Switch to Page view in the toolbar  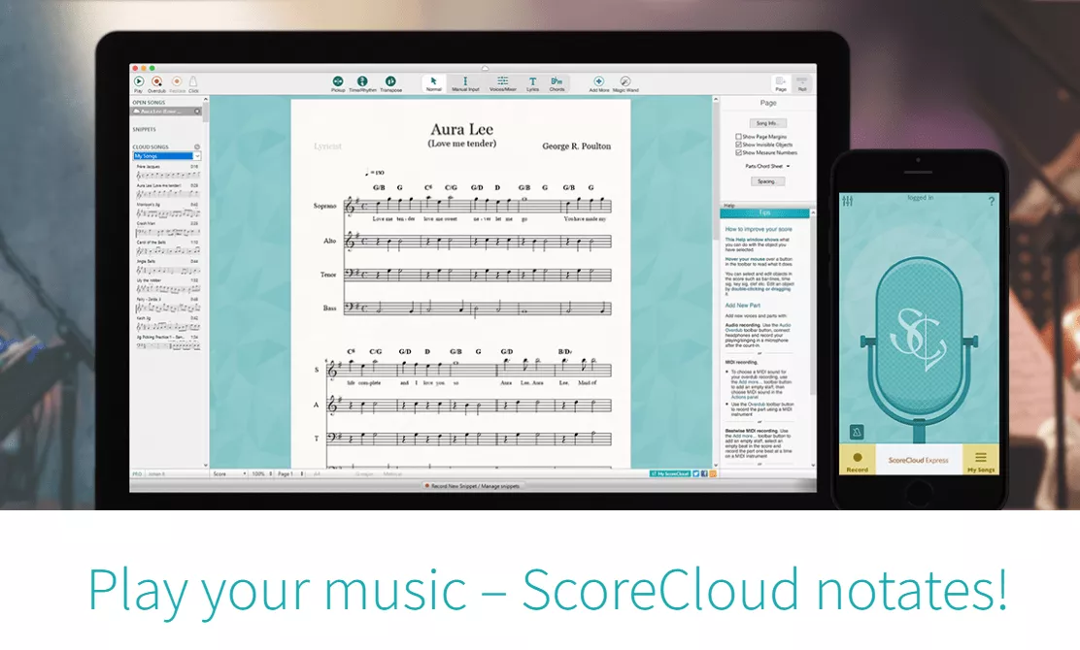[x=781, y=83]
